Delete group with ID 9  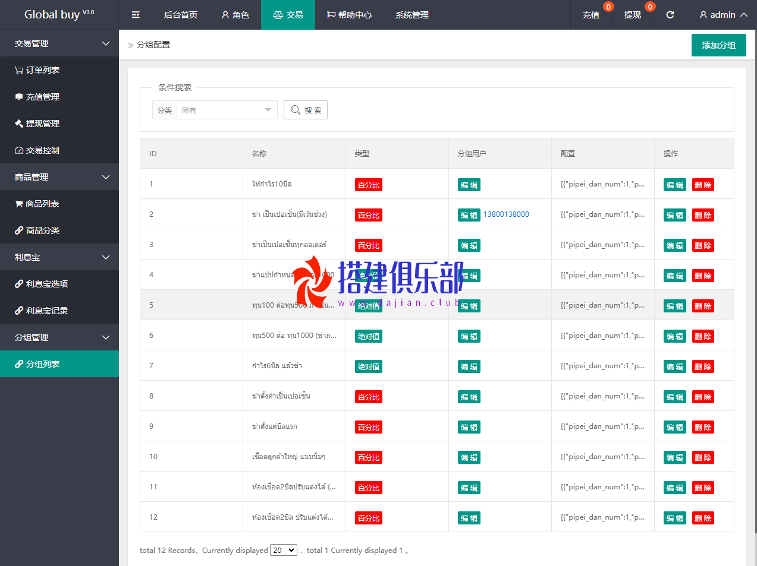pos(703,427)
